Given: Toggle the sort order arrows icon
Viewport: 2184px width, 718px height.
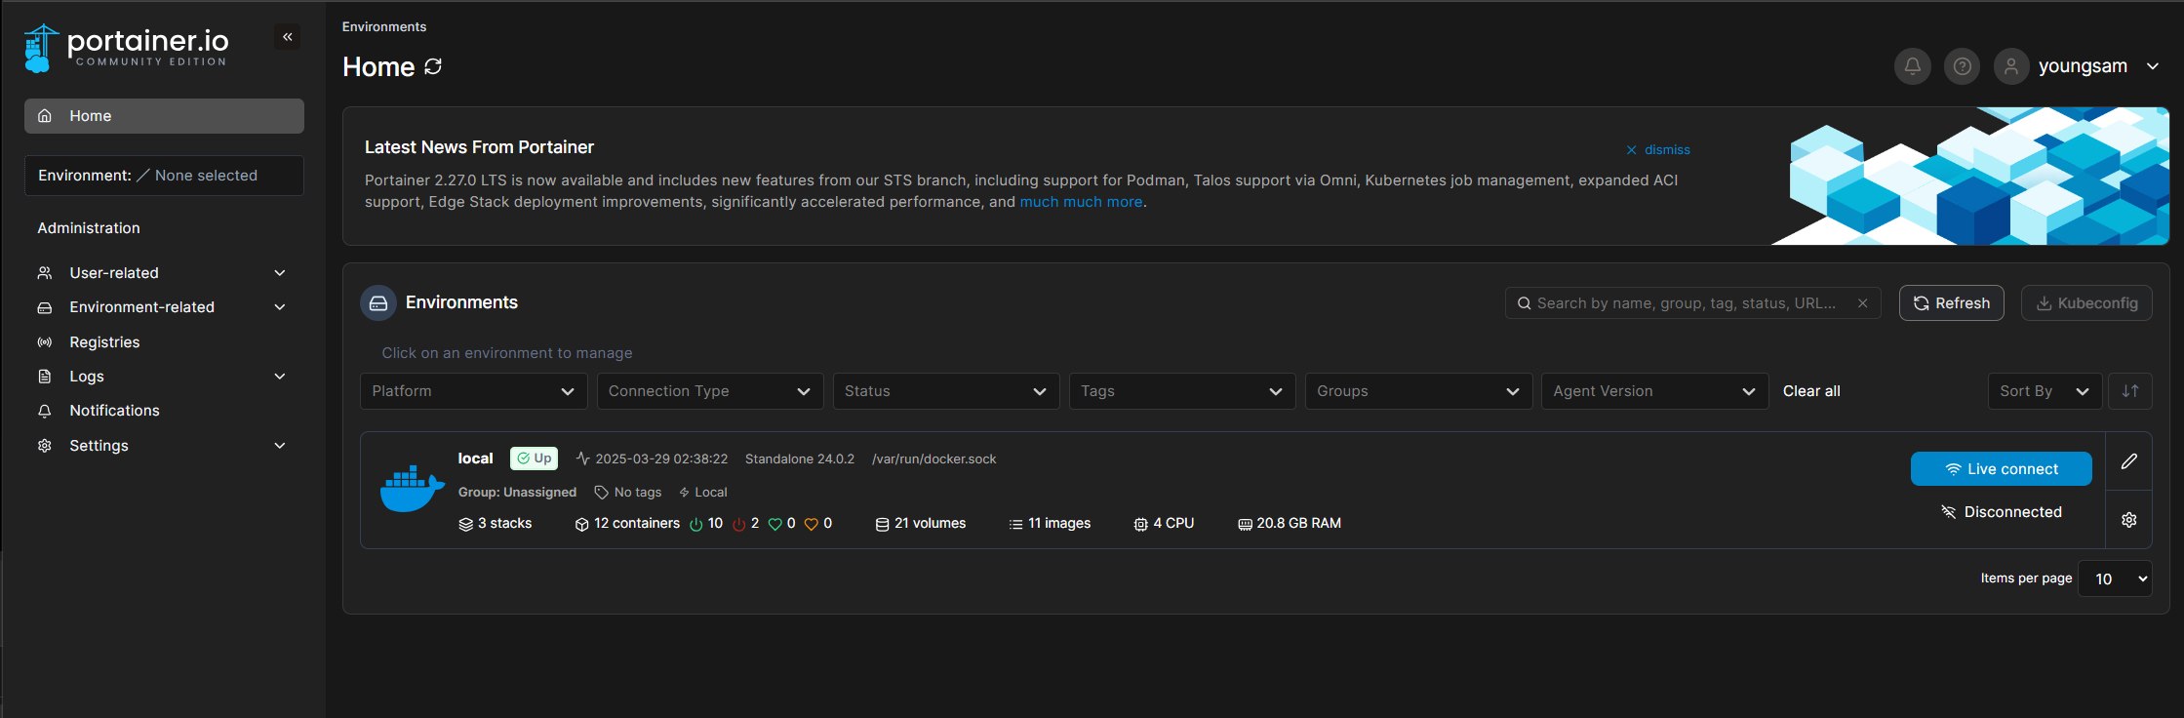Looking at the screenshot, I should tap(2130, 391).
